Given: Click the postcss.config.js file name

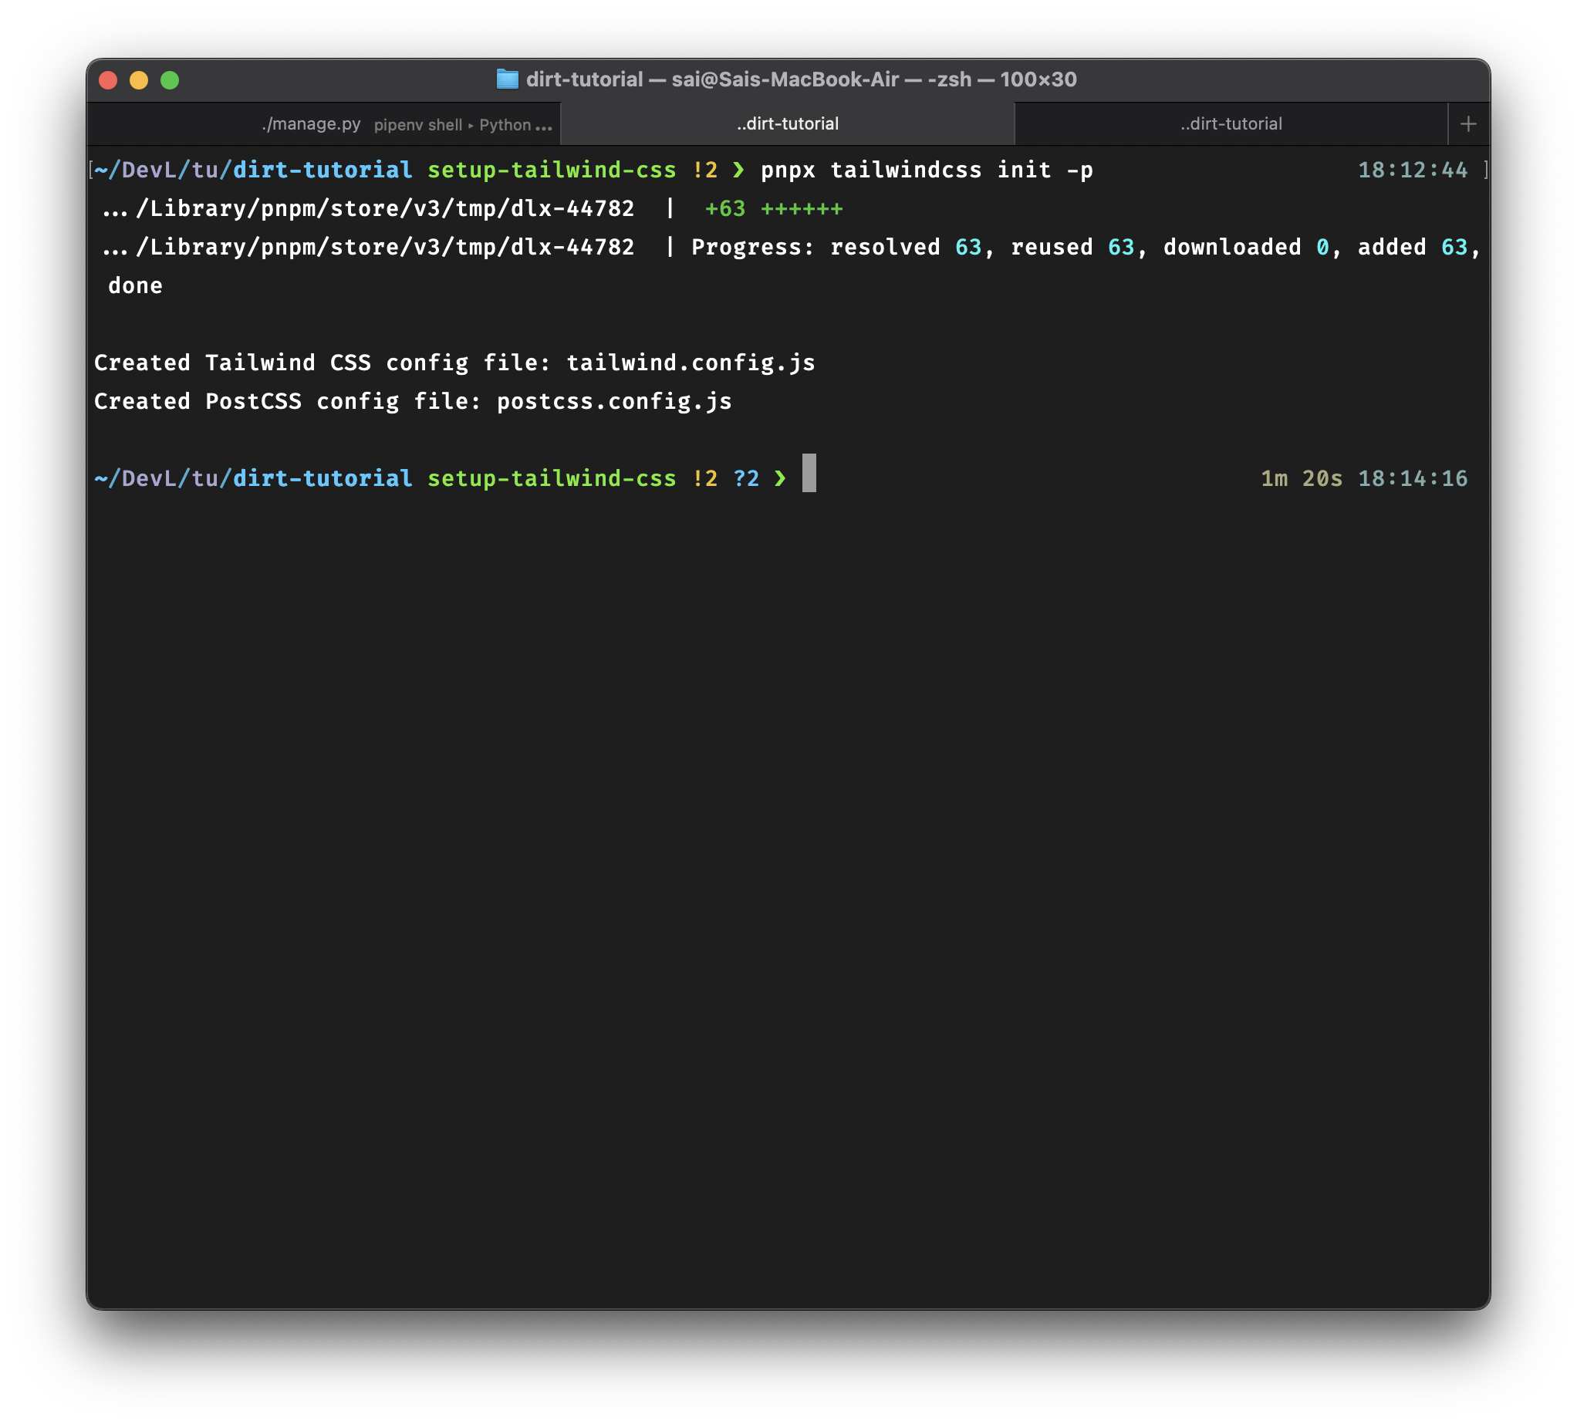Looking at the screenshot, I should [615, 400].
